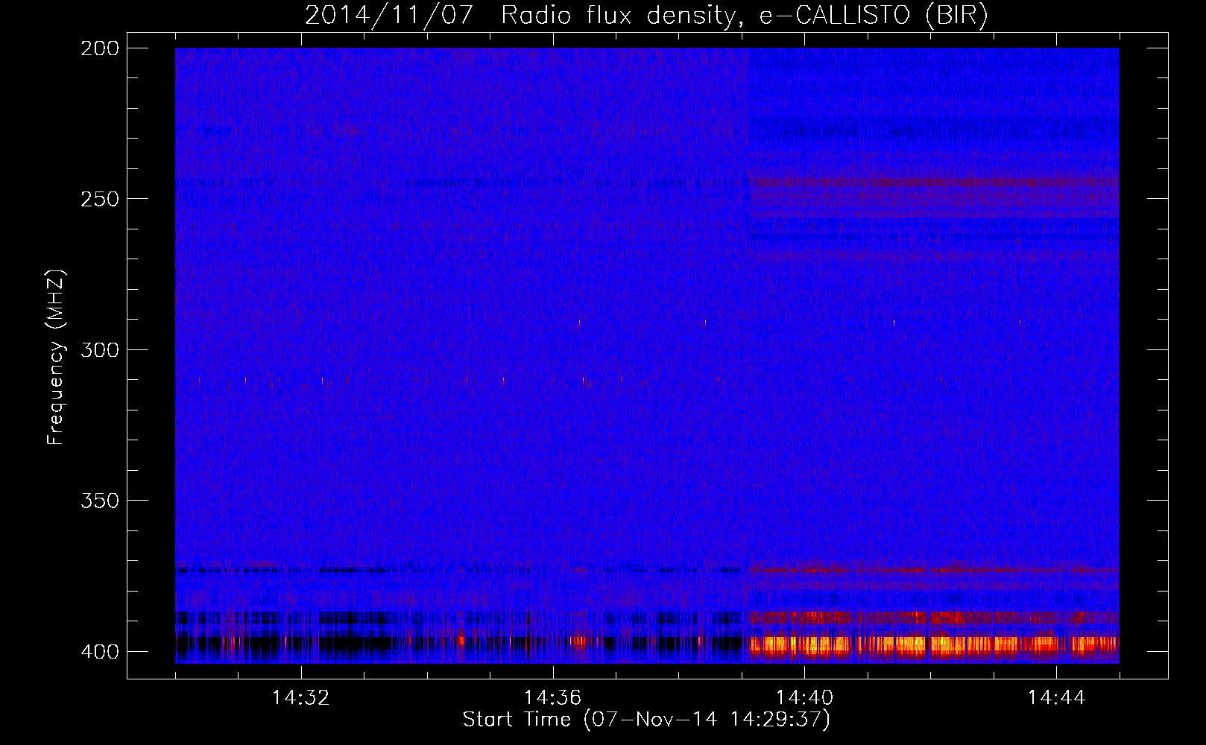Click the 250 frequency tick label
Screen dimensions: 1206x745
click(x=99, y=199)
